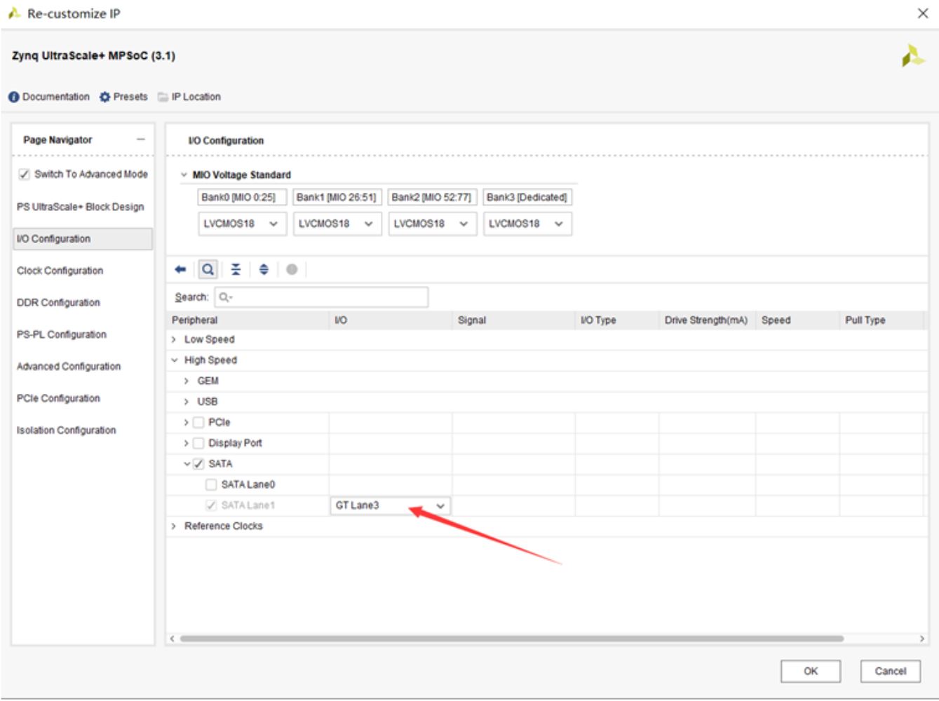Collapse the High Speed peripheral group
939x701 pixels.
click(x=174, y=360)
